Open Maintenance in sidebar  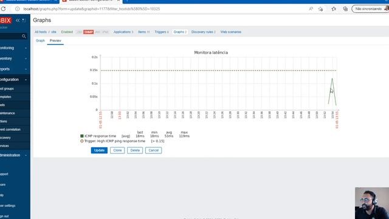[x=7, y=113]
